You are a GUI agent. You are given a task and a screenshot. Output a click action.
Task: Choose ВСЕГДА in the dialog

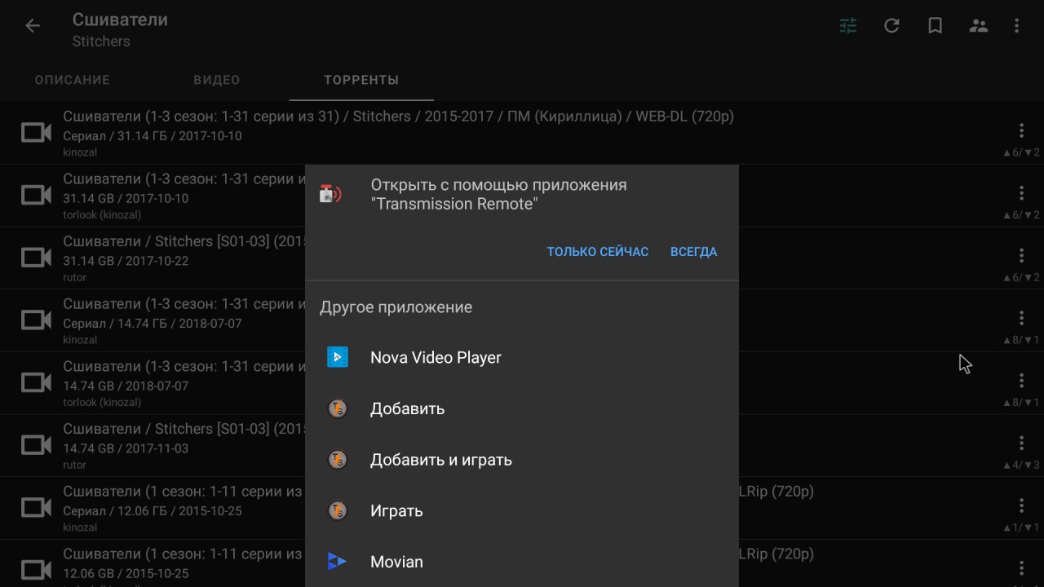click(694, 252)
